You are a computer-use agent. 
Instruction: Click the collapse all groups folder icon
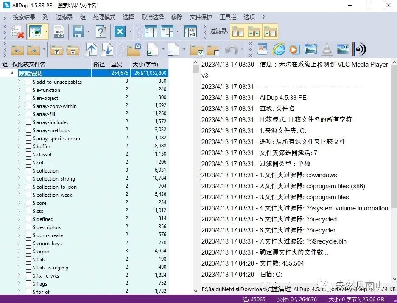pos(57,50)
